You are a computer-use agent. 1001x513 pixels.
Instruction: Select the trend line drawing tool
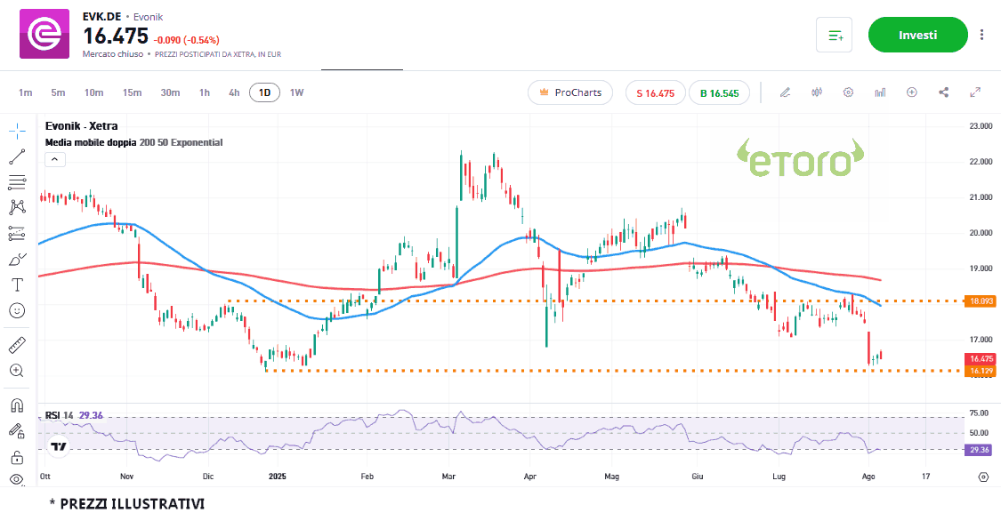tap(17, 157)
